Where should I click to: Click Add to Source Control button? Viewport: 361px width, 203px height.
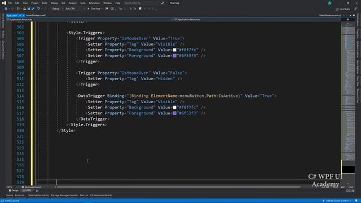tap(337, 201)
